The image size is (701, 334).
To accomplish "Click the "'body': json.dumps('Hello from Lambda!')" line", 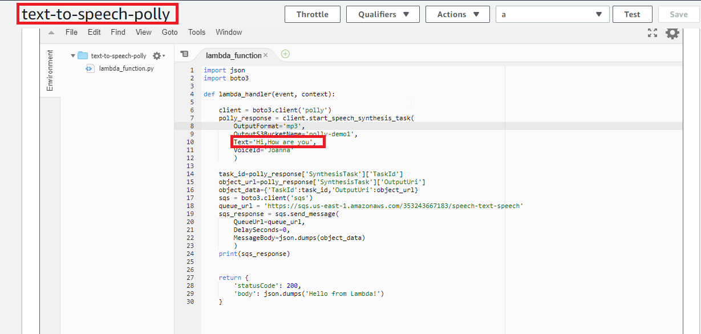I will (309, 294).
